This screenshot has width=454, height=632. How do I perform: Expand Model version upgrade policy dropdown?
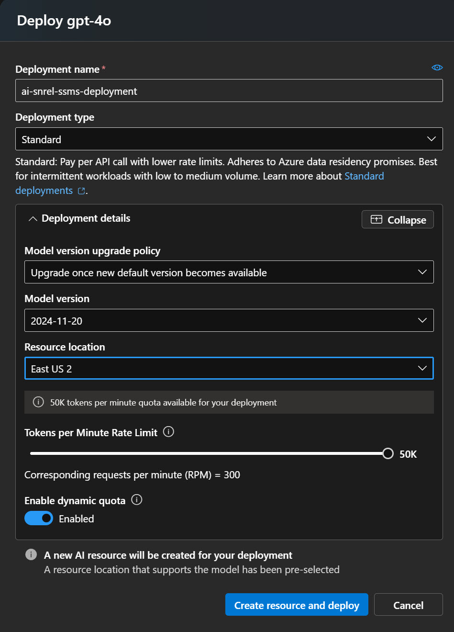point(229,272)
